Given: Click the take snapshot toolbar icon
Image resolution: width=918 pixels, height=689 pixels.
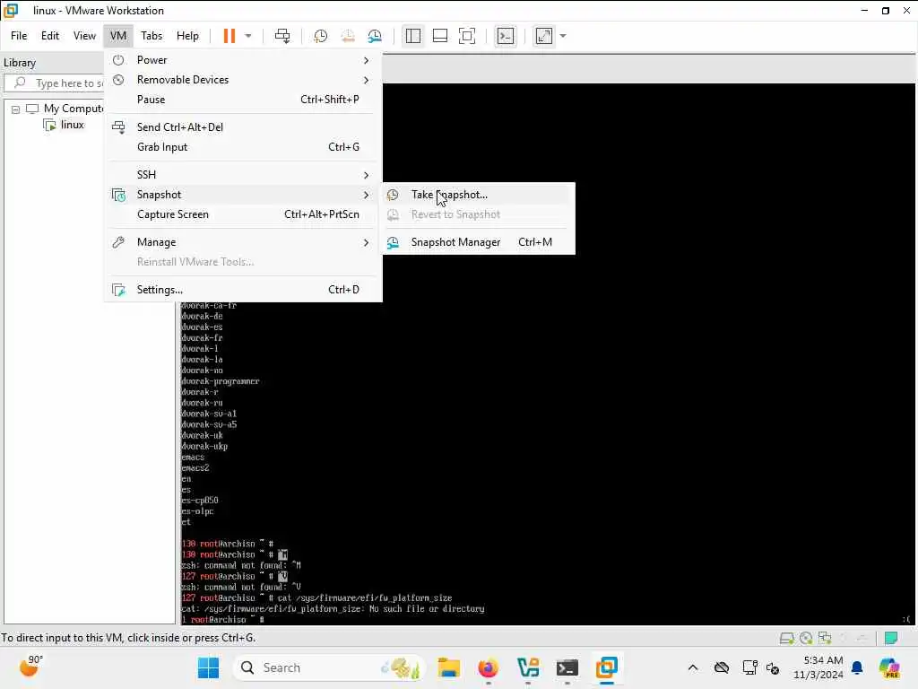Looking at the screenshot, I should point(320,36).
